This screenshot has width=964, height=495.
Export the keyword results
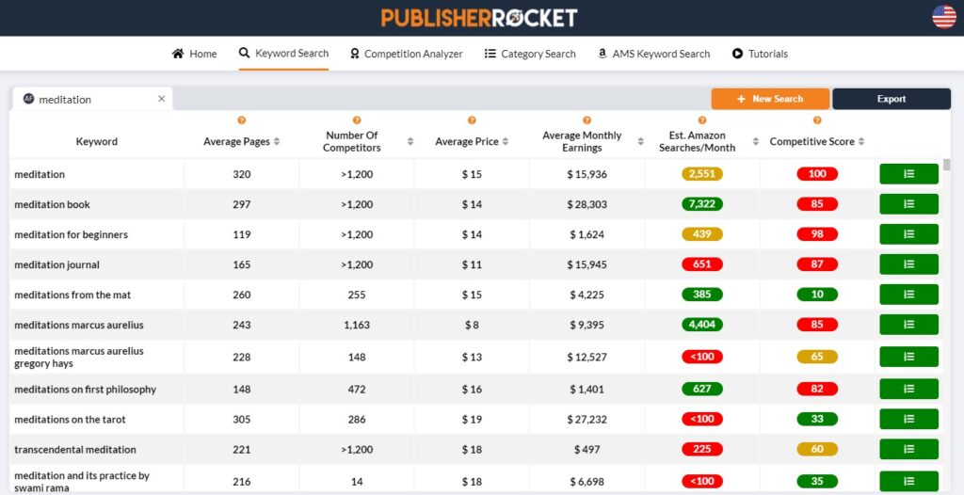pyautogui.click(x=892, y=99)
